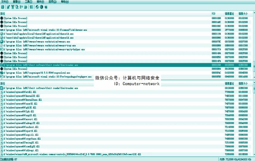Select the highlighted foxitreader.exe process row
255x161 pixels.
click(125, 65)
